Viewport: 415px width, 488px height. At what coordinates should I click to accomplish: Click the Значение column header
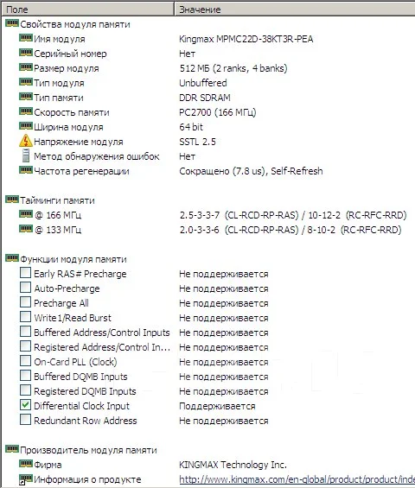[295, 10]
